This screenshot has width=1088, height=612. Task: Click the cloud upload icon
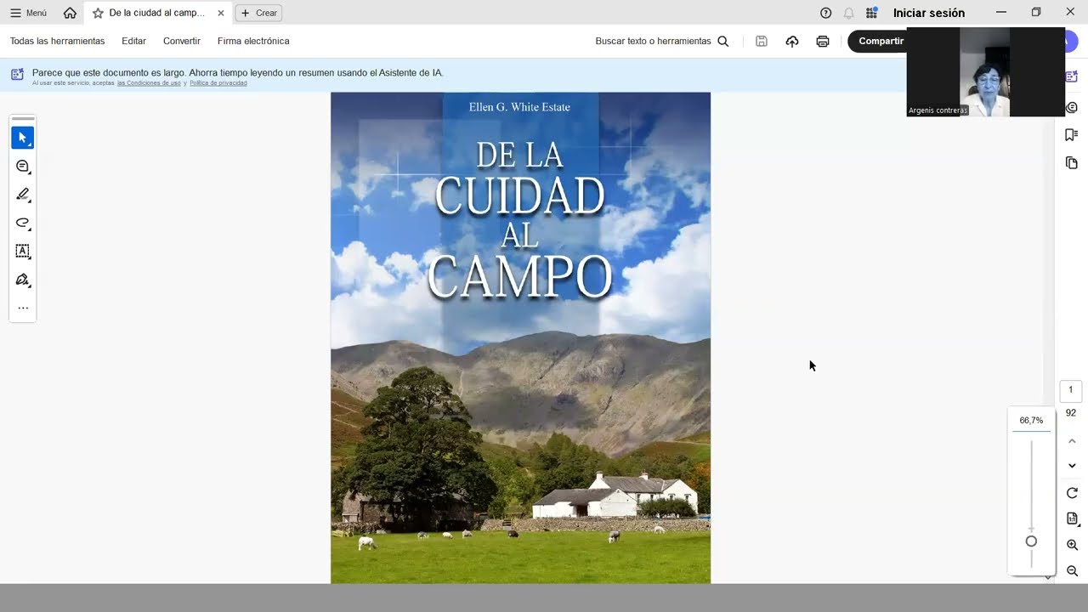tap(792, 41)
